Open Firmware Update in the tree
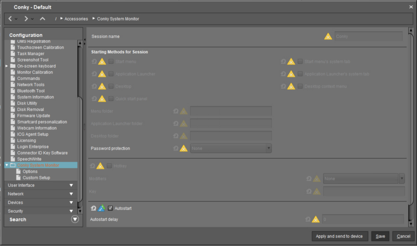This screenshot has width=417, height=246. [x=33, y=116]
